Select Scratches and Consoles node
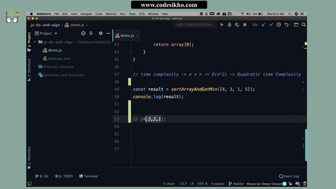 [61, 75]
